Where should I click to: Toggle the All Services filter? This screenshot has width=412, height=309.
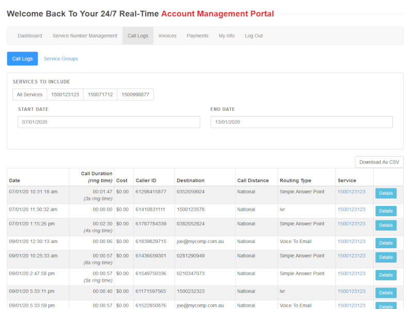click(x=29, y=95)
